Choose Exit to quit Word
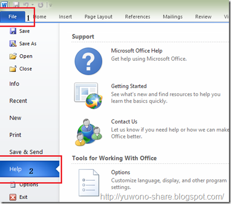This screenshot has height=204, width=231. pos(23,197)
